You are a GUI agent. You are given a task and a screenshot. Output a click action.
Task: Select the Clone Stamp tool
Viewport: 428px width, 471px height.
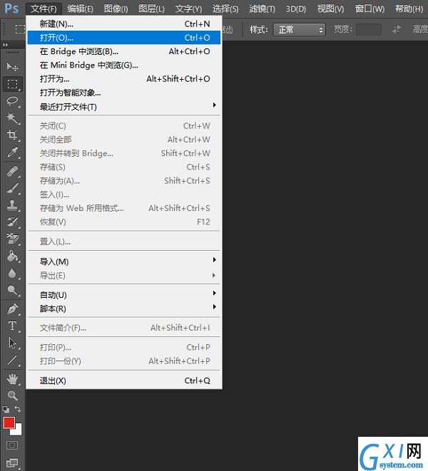(12, 205)
